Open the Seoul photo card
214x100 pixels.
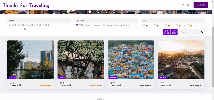pos(30,60)
